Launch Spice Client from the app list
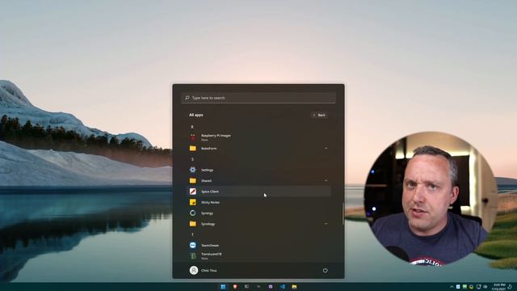The width and height of the screenshot is (517, 291). (x=258, y=192)
